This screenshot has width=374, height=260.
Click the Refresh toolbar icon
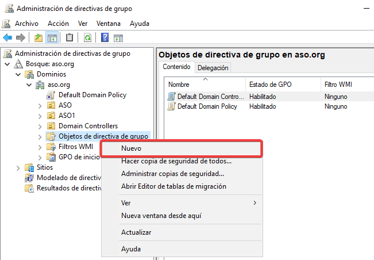click(87, 37)
